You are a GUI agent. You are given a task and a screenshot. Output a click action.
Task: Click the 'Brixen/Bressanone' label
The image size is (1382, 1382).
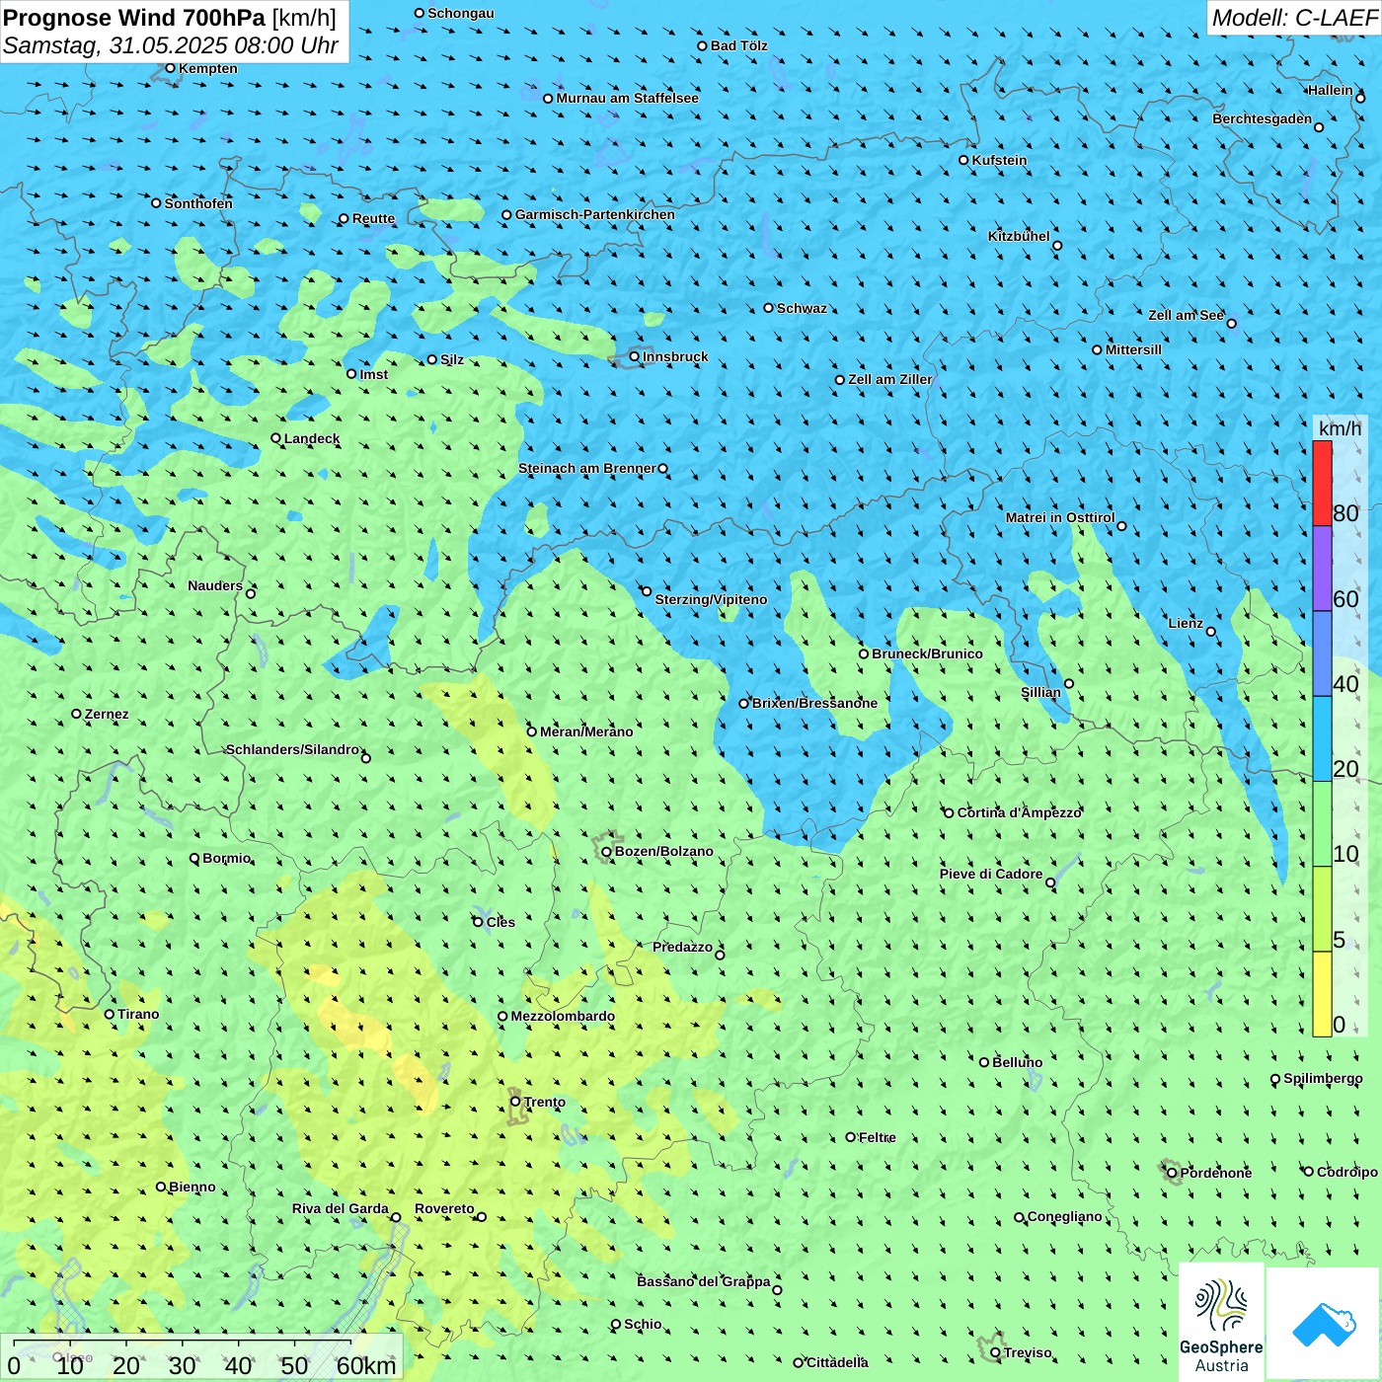tap(814, 703)
